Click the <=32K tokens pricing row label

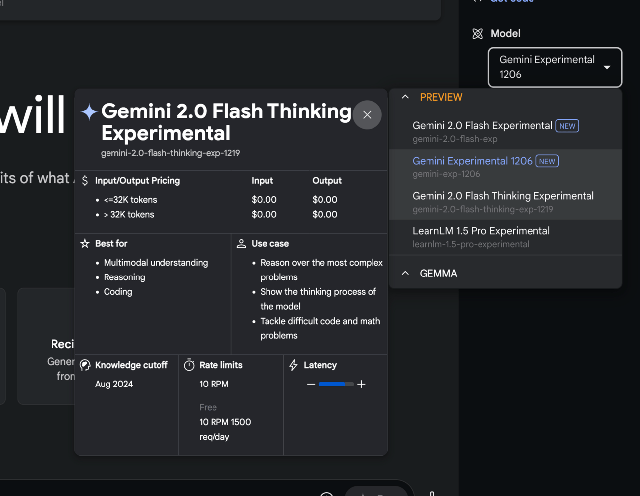pos(130,200)
